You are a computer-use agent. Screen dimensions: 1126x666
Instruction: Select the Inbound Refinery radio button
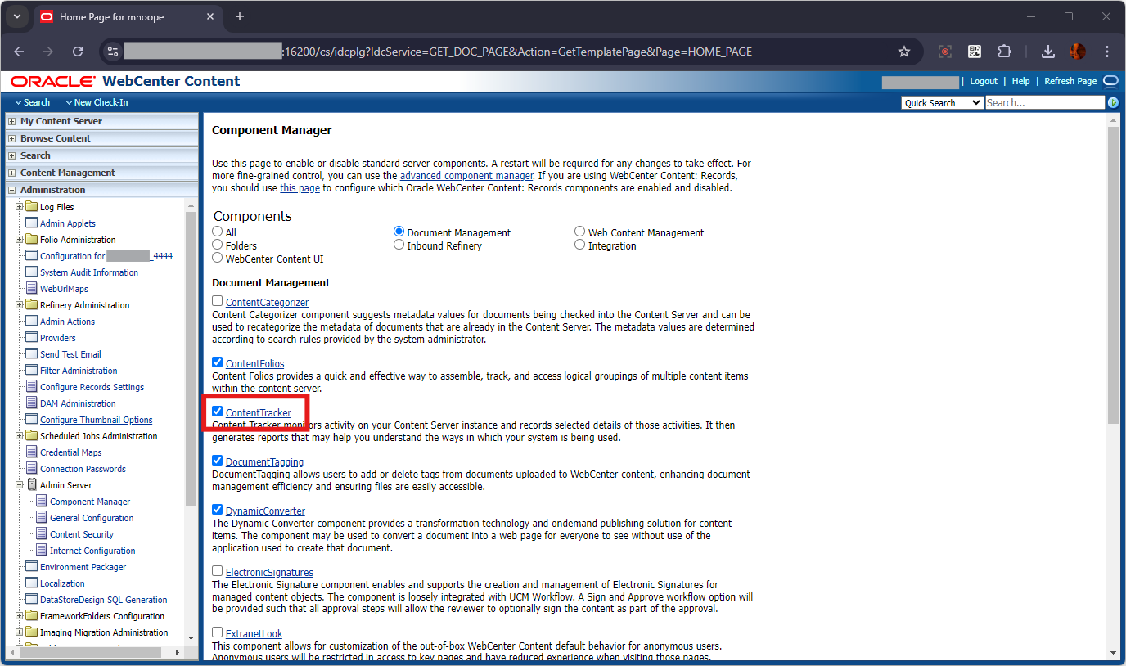point(399,245)
